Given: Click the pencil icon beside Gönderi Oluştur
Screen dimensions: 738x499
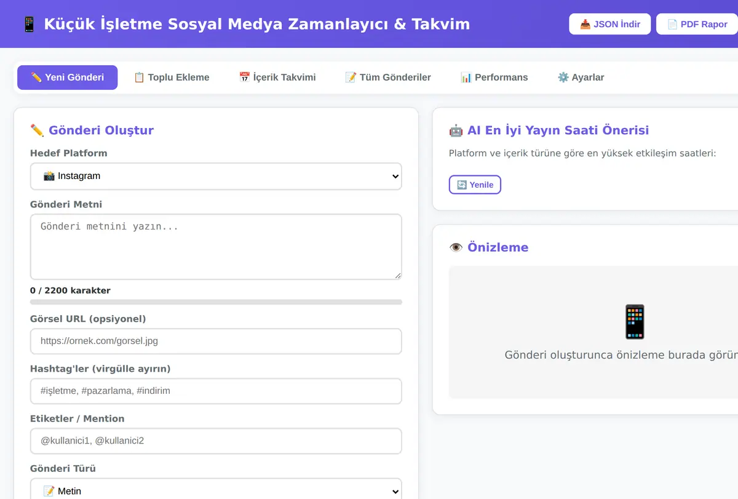Looking at the screenshot, I should (37, 130).
